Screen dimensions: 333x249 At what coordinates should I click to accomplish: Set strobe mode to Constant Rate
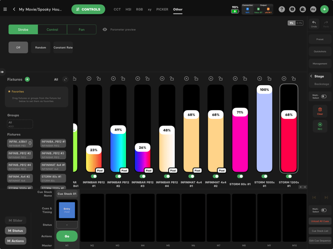63,48
